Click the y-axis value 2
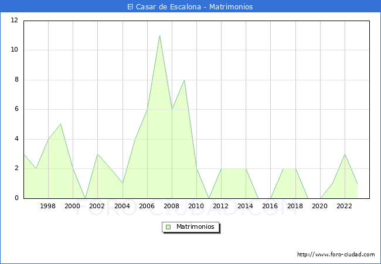This screenshot has width=381, height=264. click(x=16, y=168)
